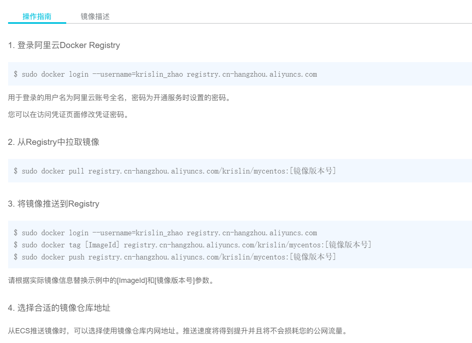The width and height of the screenshot is (472, 343).
Task: Click the sentence about 阿里云账号全名 login username
Action: point(120,98)
